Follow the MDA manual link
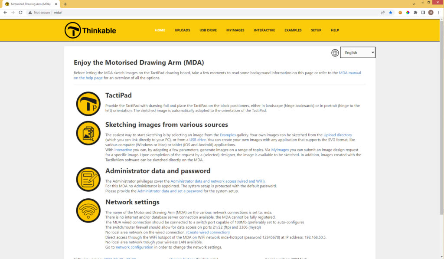 pyautogui.click(x=350, y=73)
